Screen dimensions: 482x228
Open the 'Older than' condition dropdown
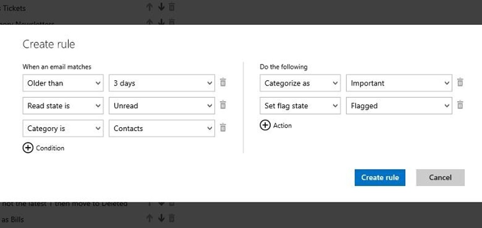(x=63, y=83)
